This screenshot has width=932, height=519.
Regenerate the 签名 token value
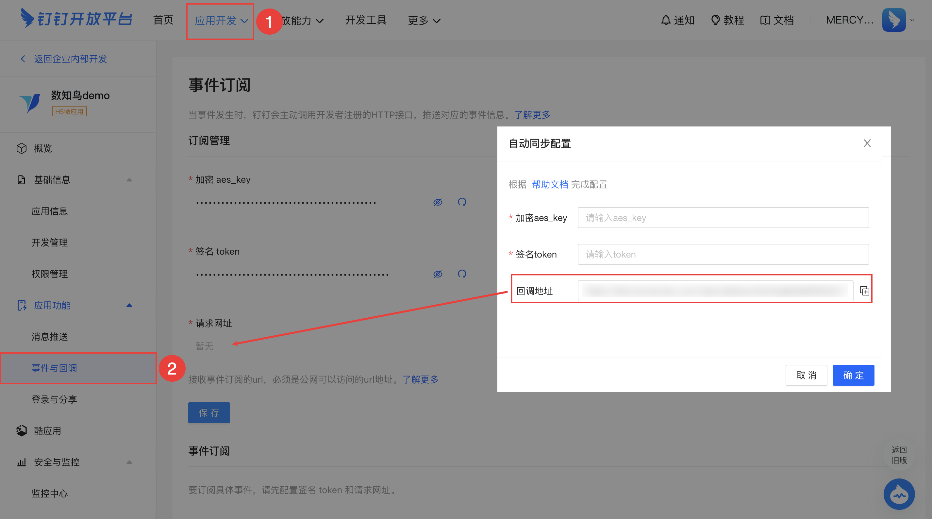462,274
